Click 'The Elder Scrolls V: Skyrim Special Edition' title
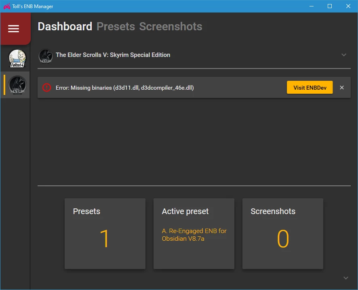 pyautogui.click(x=113, y=55)
